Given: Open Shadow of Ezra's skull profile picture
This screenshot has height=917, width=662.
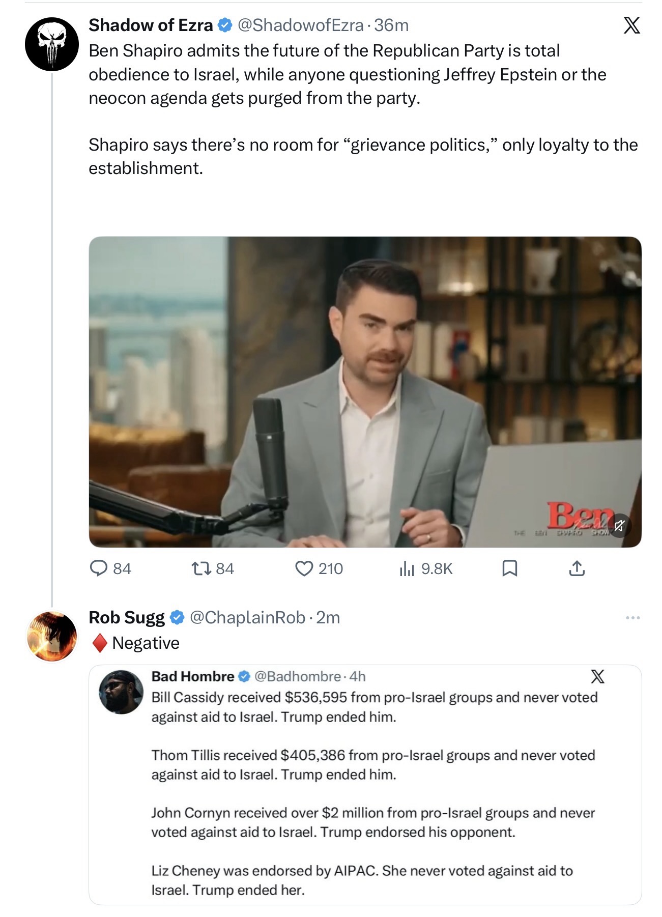Looking at the screenshot, I should [x=52, y=44].
